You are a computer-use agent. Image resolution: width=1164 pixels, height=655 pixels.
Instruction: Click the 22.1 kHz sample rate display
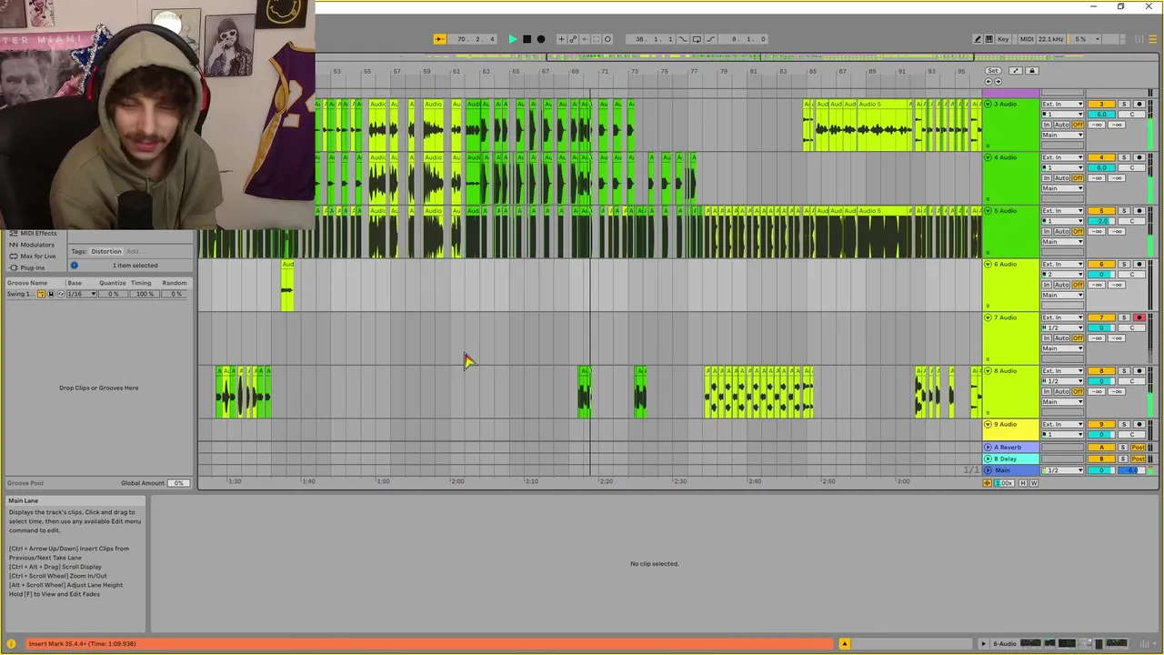point(1050,39)
